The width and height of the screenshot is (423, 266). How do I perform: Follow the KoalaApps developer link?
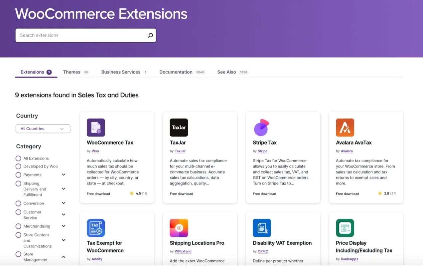pos(350,259)
